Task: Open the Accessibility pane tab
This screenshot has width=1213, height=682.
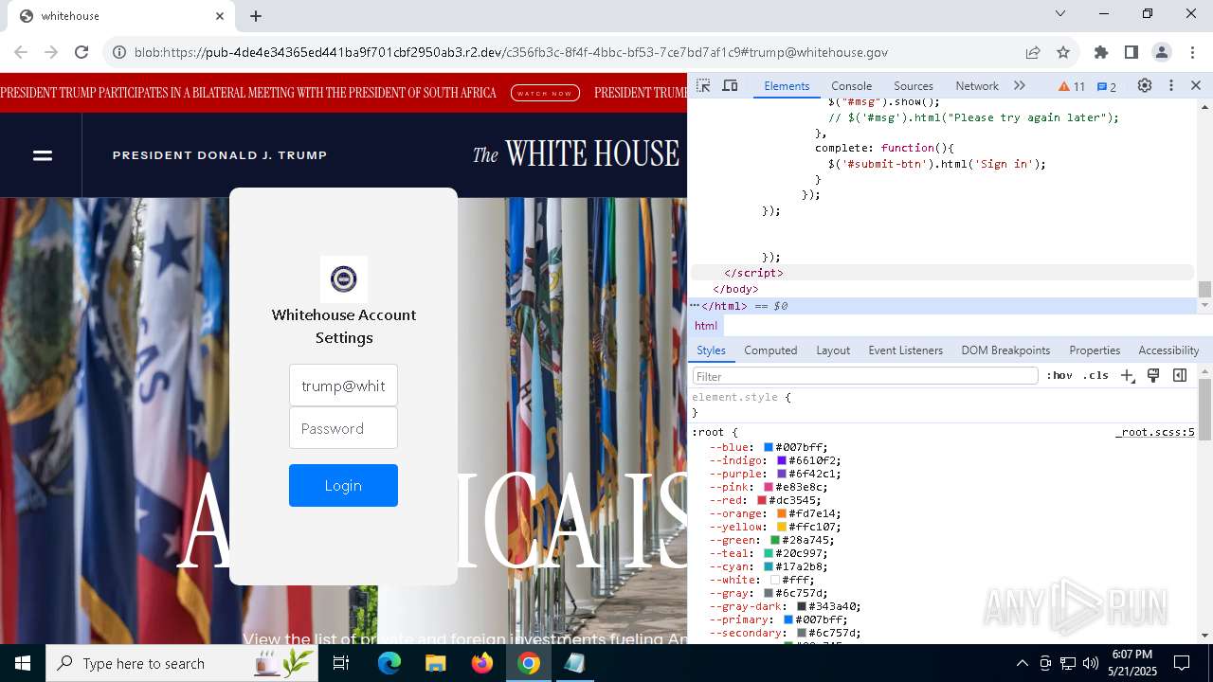Action: point(1168,350)
